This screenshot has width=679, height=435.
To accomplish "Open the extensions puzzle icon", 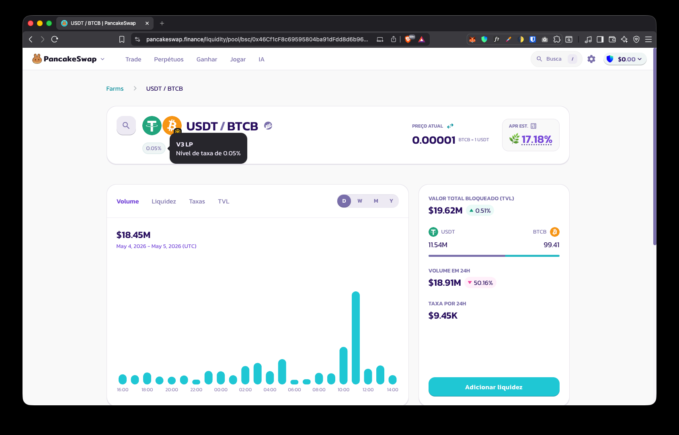I will point(557,39).
